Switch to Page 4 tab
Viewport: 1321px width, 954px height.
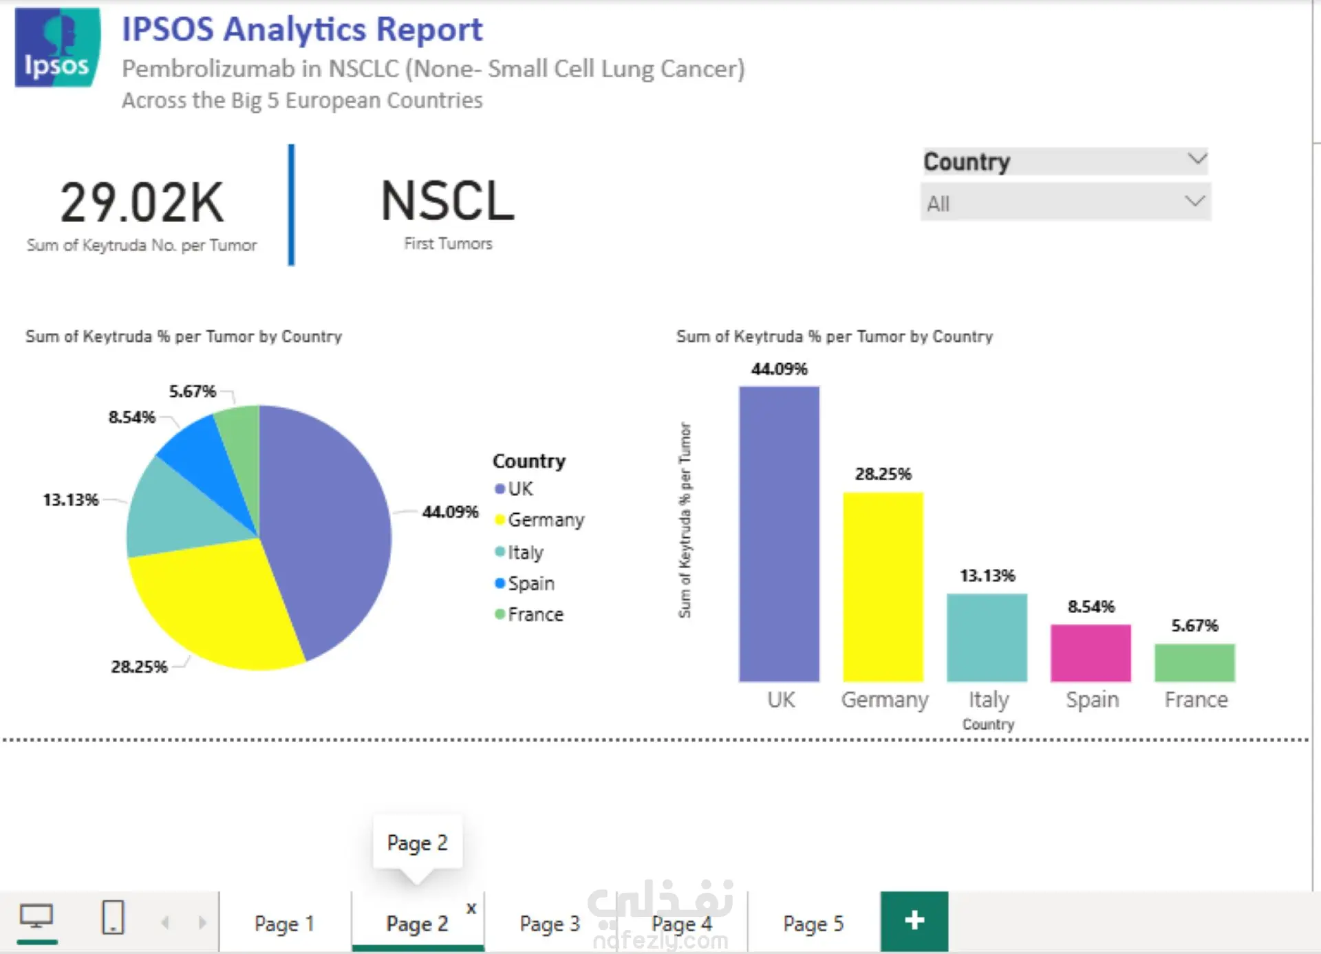[x=682, y=923]
